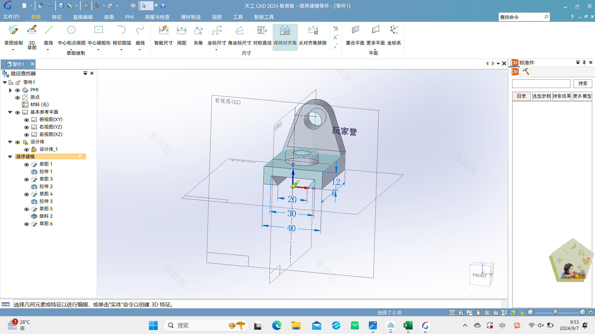Screen dimensions: 595x334
Task: Select the 间距 distance dimension tool
Action: point(181,35)
